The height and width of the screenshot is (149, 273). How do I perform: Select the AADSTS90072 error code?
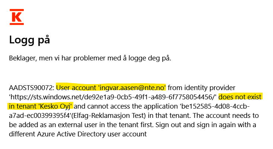coord(31,88)
